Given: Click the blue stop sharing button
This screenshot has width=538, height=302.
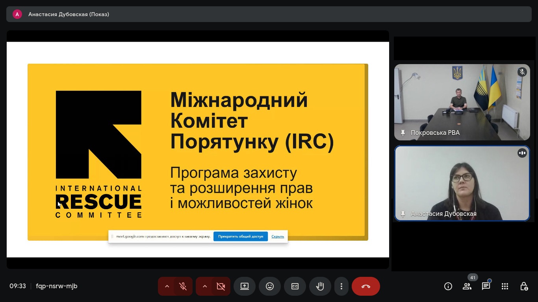Looking at the screenshot, I should click(x=241, y=236).
